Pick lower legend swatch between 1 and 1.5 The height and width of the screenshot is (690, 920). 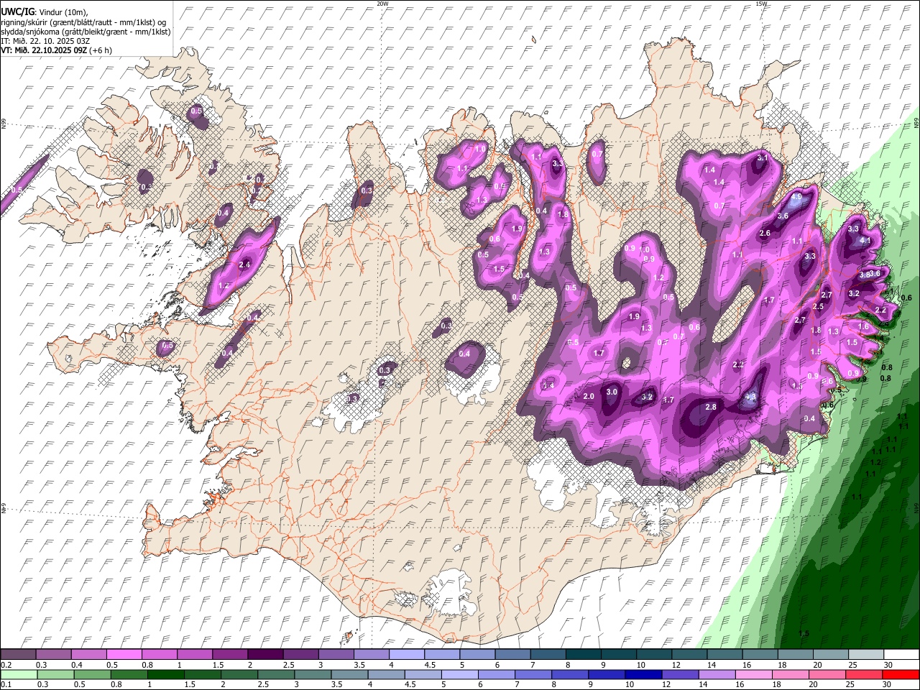tap(166, 675)
